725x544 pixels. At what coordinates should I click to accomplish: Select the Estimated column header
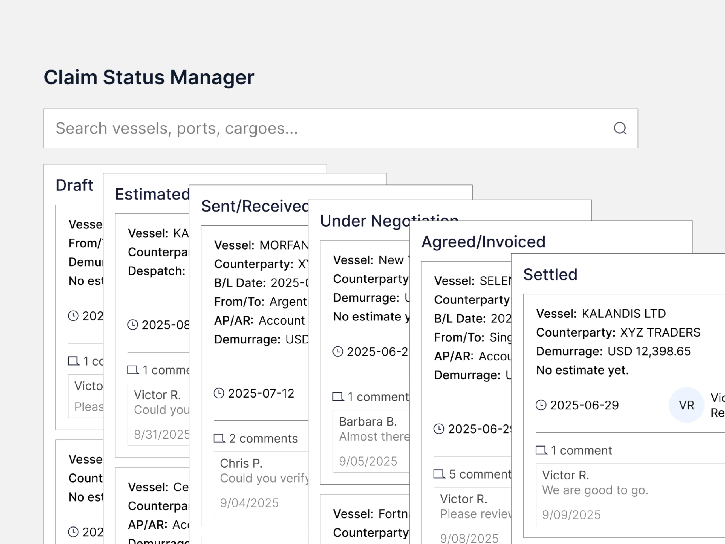152,194
